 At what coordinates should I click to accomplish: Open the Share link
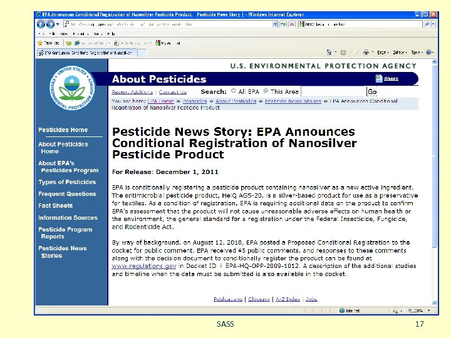point(391,78)
